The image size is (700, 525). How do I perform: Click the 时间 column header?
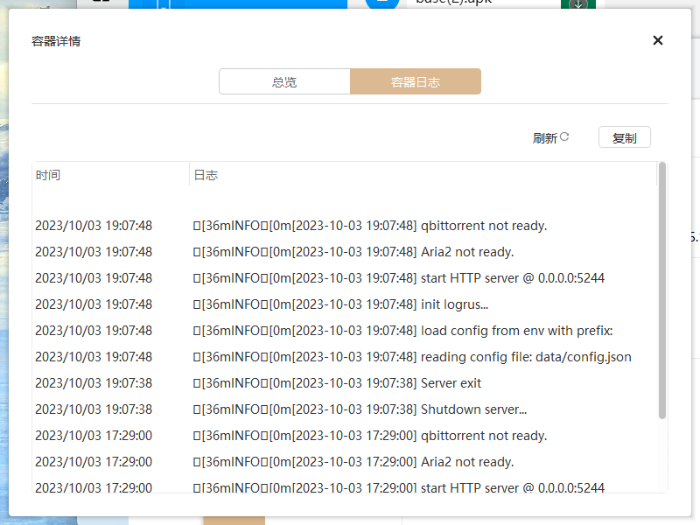(111, 174)
